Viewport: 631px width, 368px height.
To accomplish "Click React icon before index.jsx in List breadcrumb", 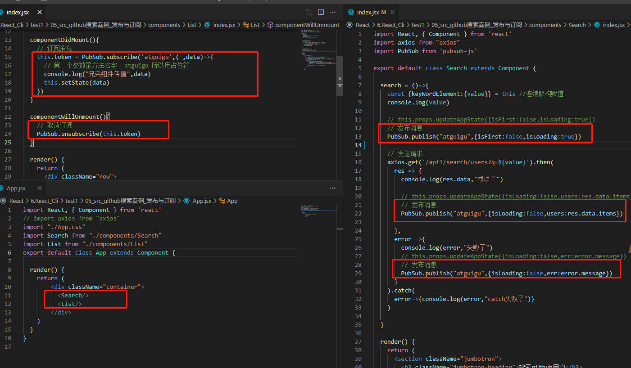I will point(208,25).
